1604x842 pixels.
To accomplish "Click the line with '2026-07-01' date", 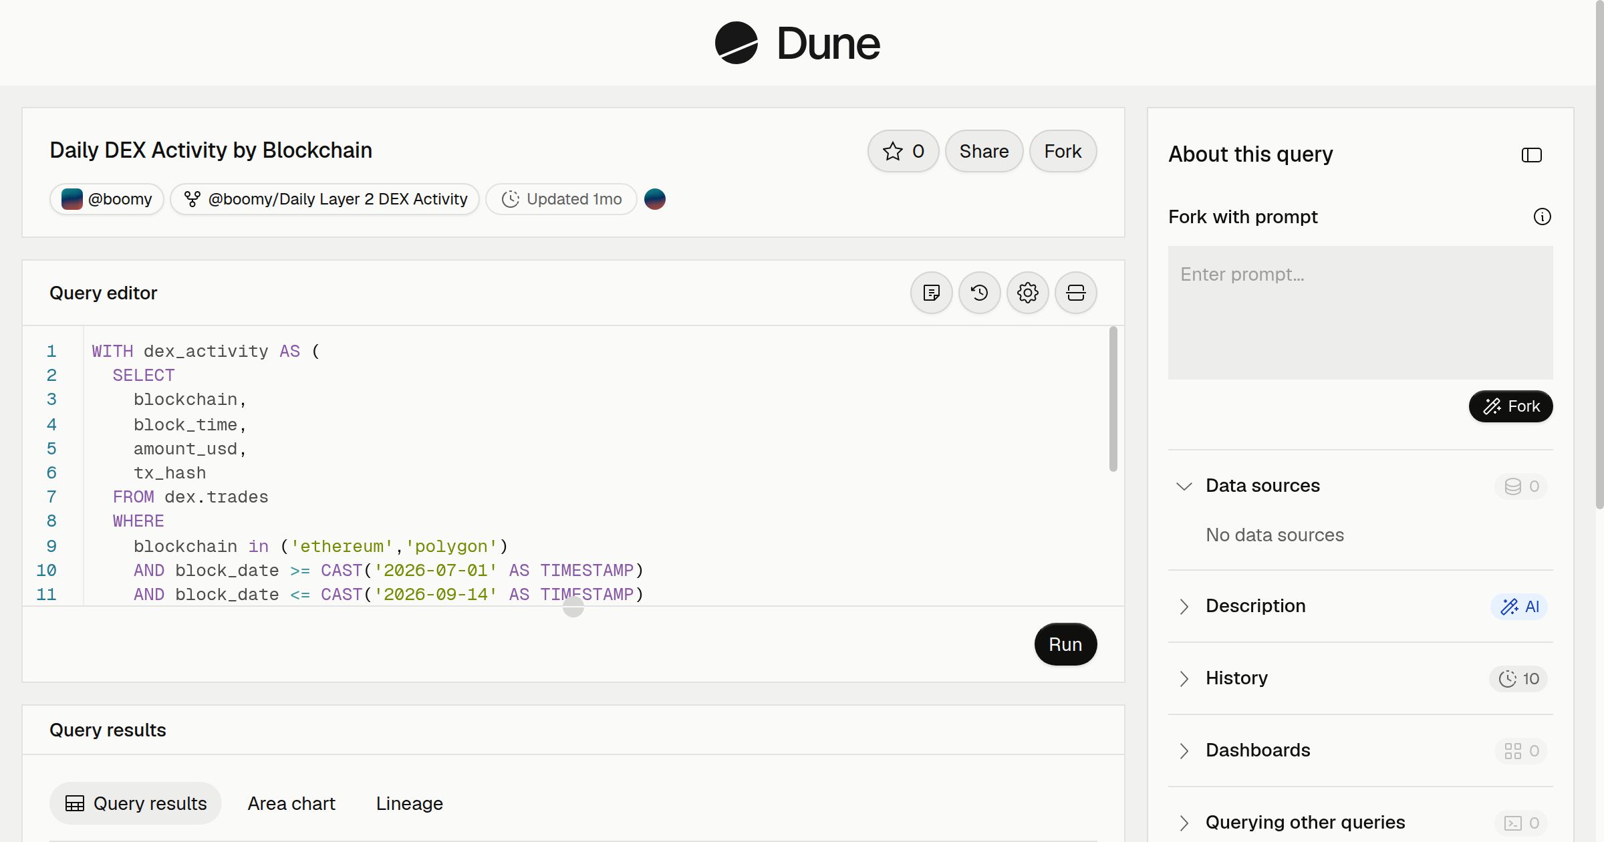I will point(388,571).
